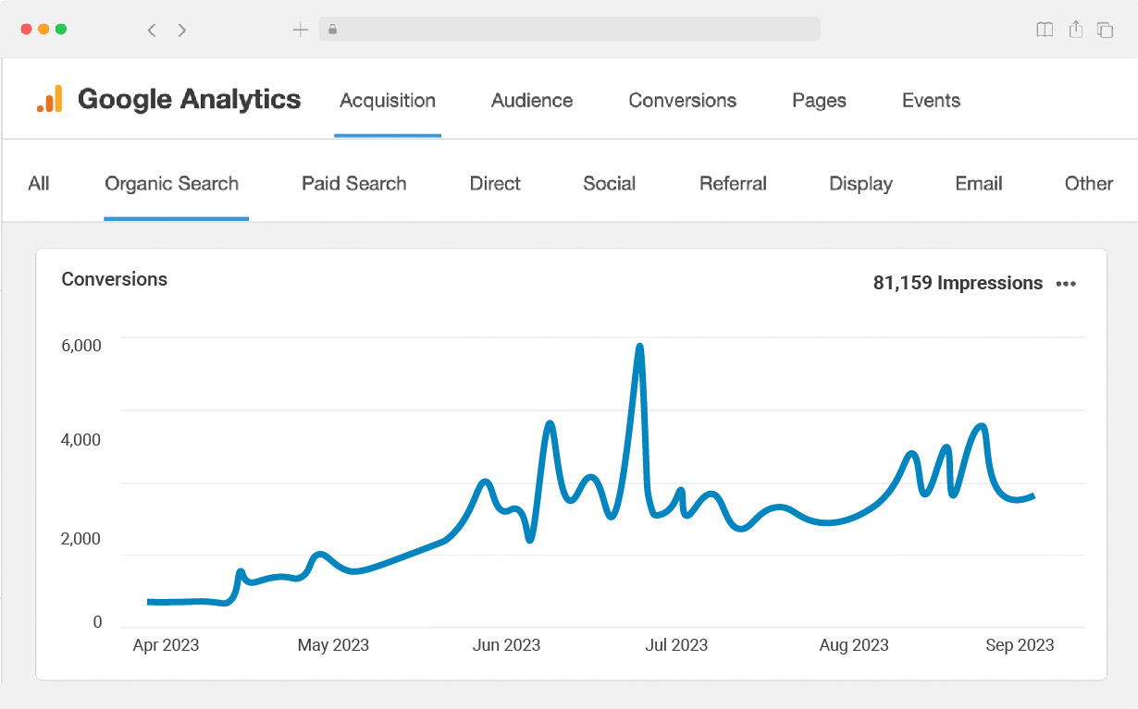Click the browser forward arrow
The image size is (1138, 709).
(x=182, y=30)
